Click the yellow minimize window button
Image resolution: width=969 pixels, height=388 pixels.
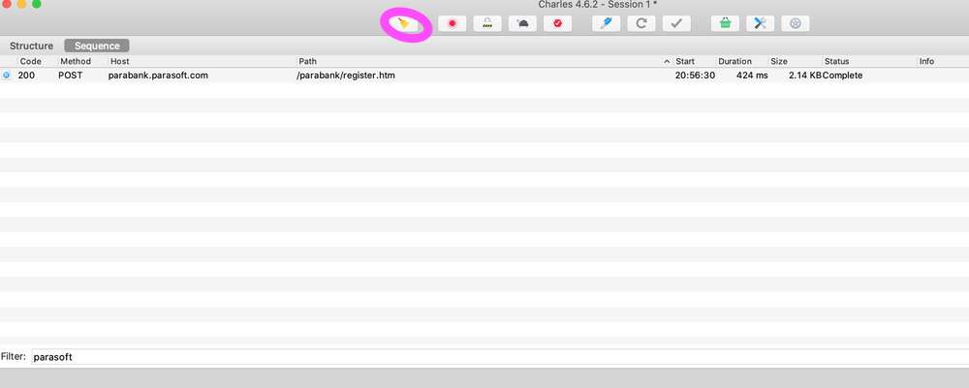pyautogui.click(x=21, y=4)
